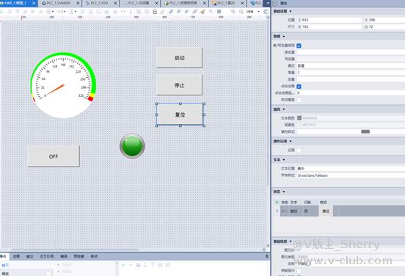Click the green plus icon in states table

[277, 202]
